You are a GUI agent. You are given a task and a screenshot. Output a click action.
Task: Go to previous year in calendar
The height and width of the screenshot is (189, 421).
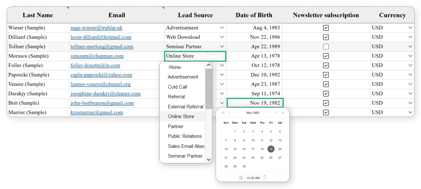(223, 113)
